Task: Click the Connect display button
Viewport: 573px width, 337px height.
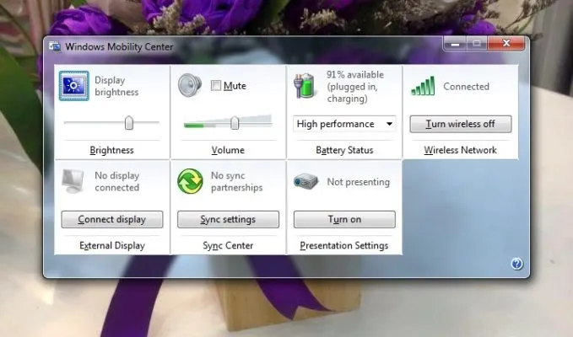Action: 112,219
